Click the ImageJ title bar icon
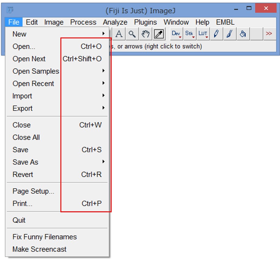280x261 pixels. [10, 10]
